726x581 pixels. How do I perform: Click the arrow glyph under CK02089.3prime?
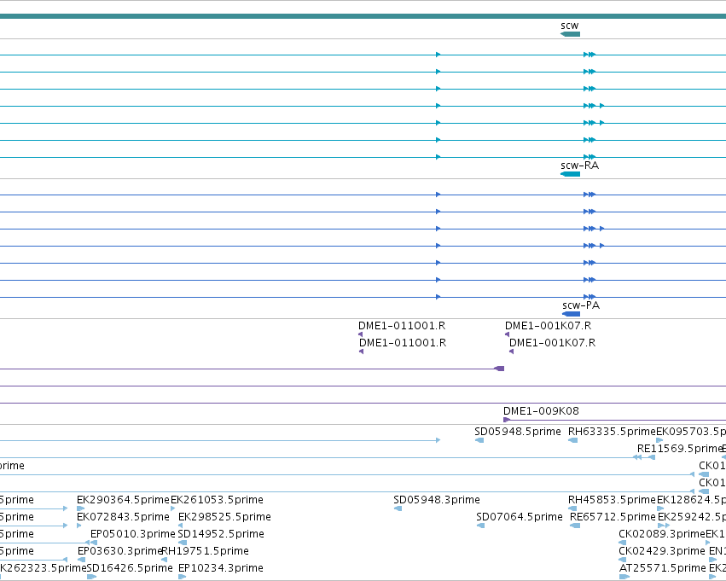(623, 543)
